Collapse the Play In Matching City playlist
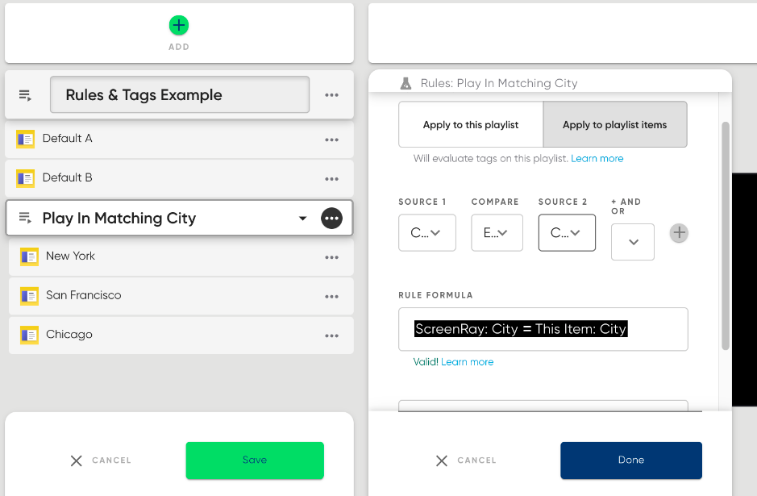Image resolution: width=757 pixels, height=496 pixels. coord(302,219)
